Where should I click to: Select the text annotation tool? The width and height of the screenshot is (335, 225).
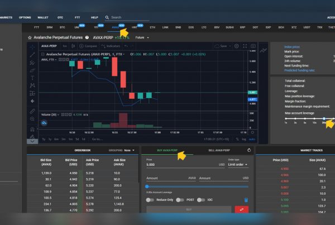tap(32, 78)
